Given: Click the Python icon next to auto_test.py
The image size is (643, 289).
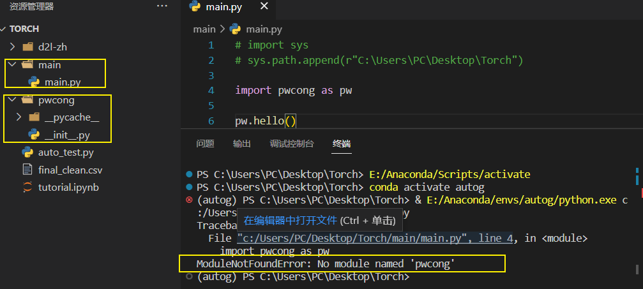Looking at the screenshot, I should point(27,152).
